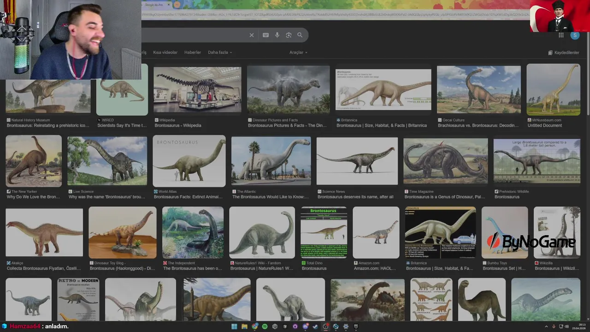Screen dimensions: 590x332
Task: Open the Natural History Museum result link
Action: (48, 125)
